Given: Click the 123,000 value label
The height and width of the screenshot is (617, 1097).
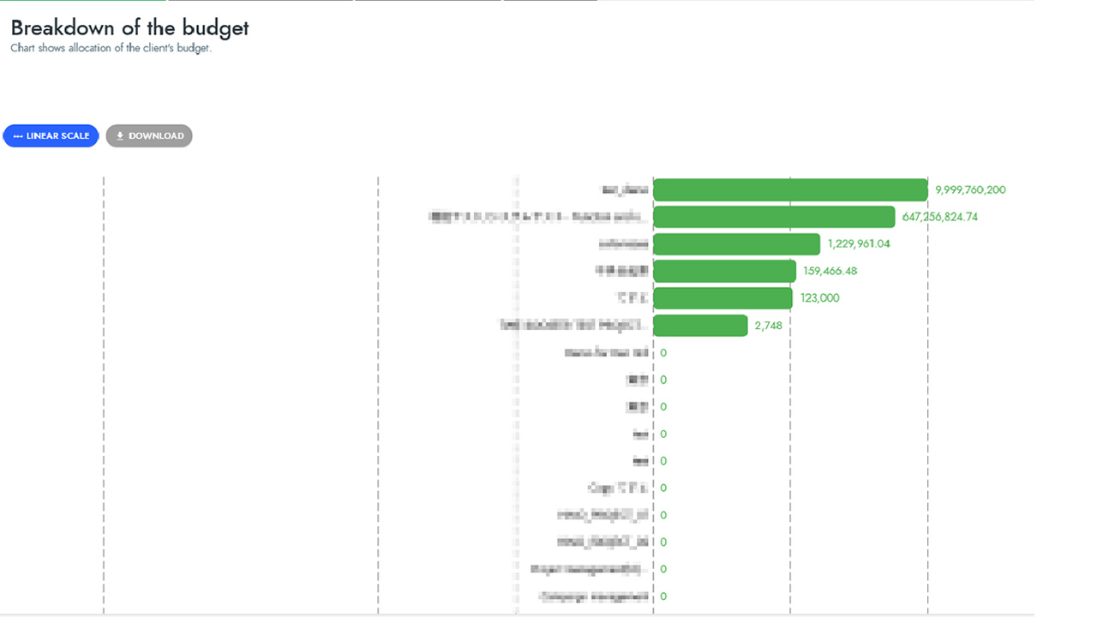Looking at the screenshot, I should 820,298.
